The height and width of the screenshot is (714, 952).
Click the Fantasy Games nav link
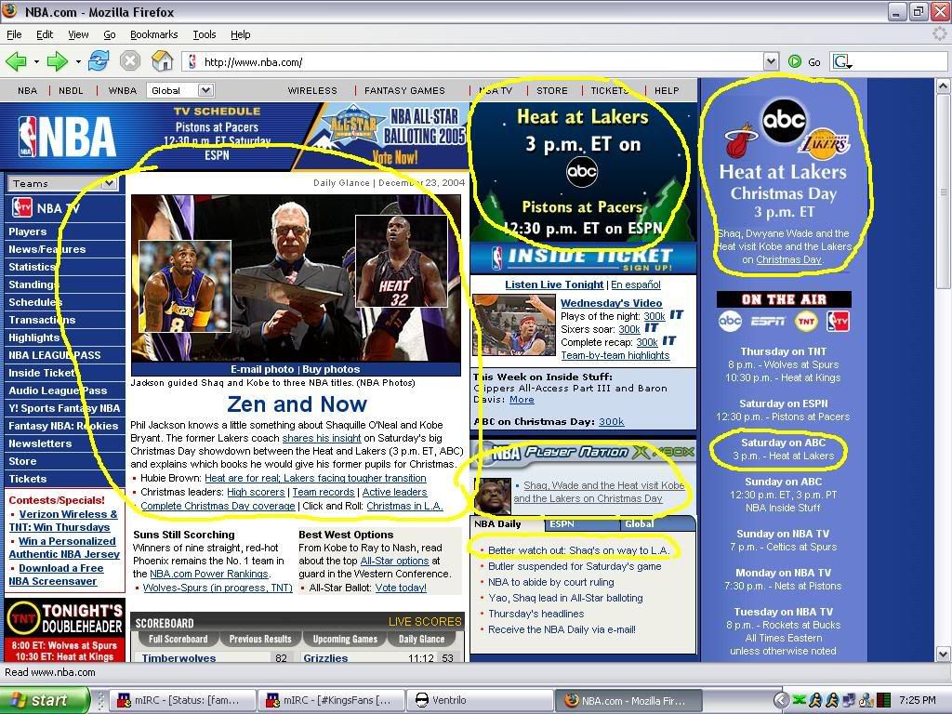click(404, 90)
